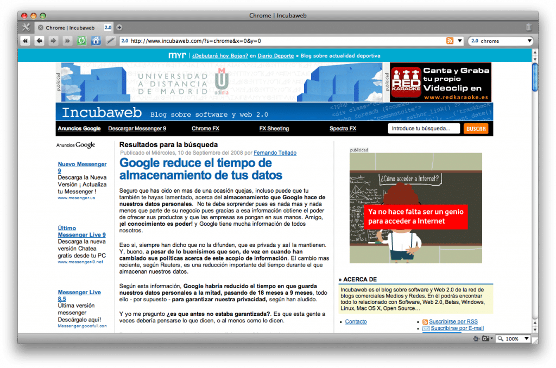
Task: Click scrollbar up arrow at top
Action: pyautogui.click(x=535, y=52)
